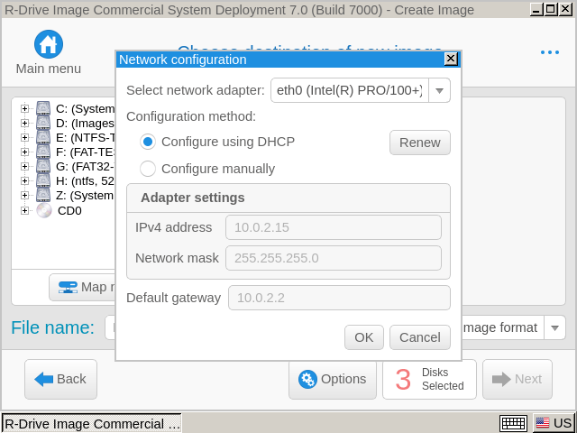Click the on-screen keyboard tray icon
Viewport: 577px width, 433px height.
[514, 423]
